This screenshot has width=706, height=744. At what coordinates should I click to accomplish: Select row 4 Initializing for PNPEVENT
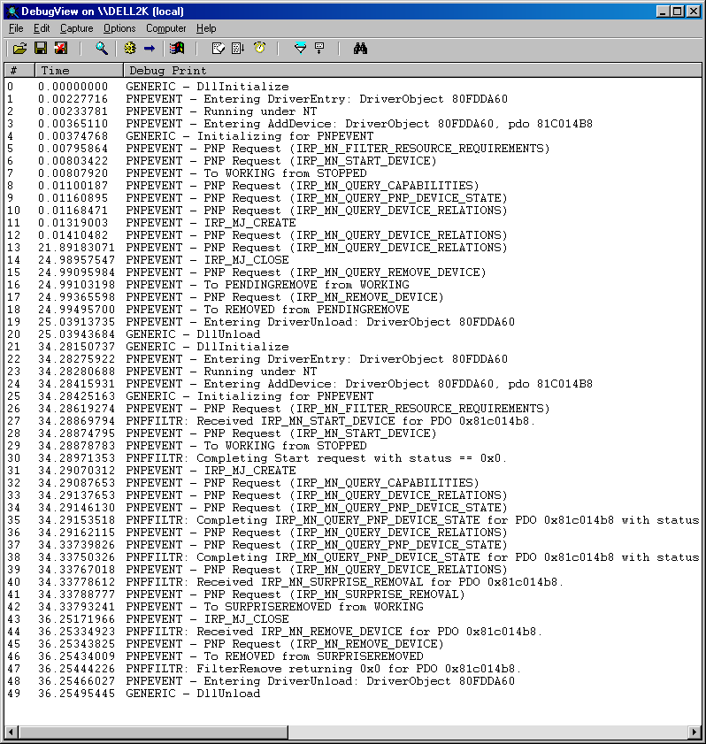click(353, 136)
